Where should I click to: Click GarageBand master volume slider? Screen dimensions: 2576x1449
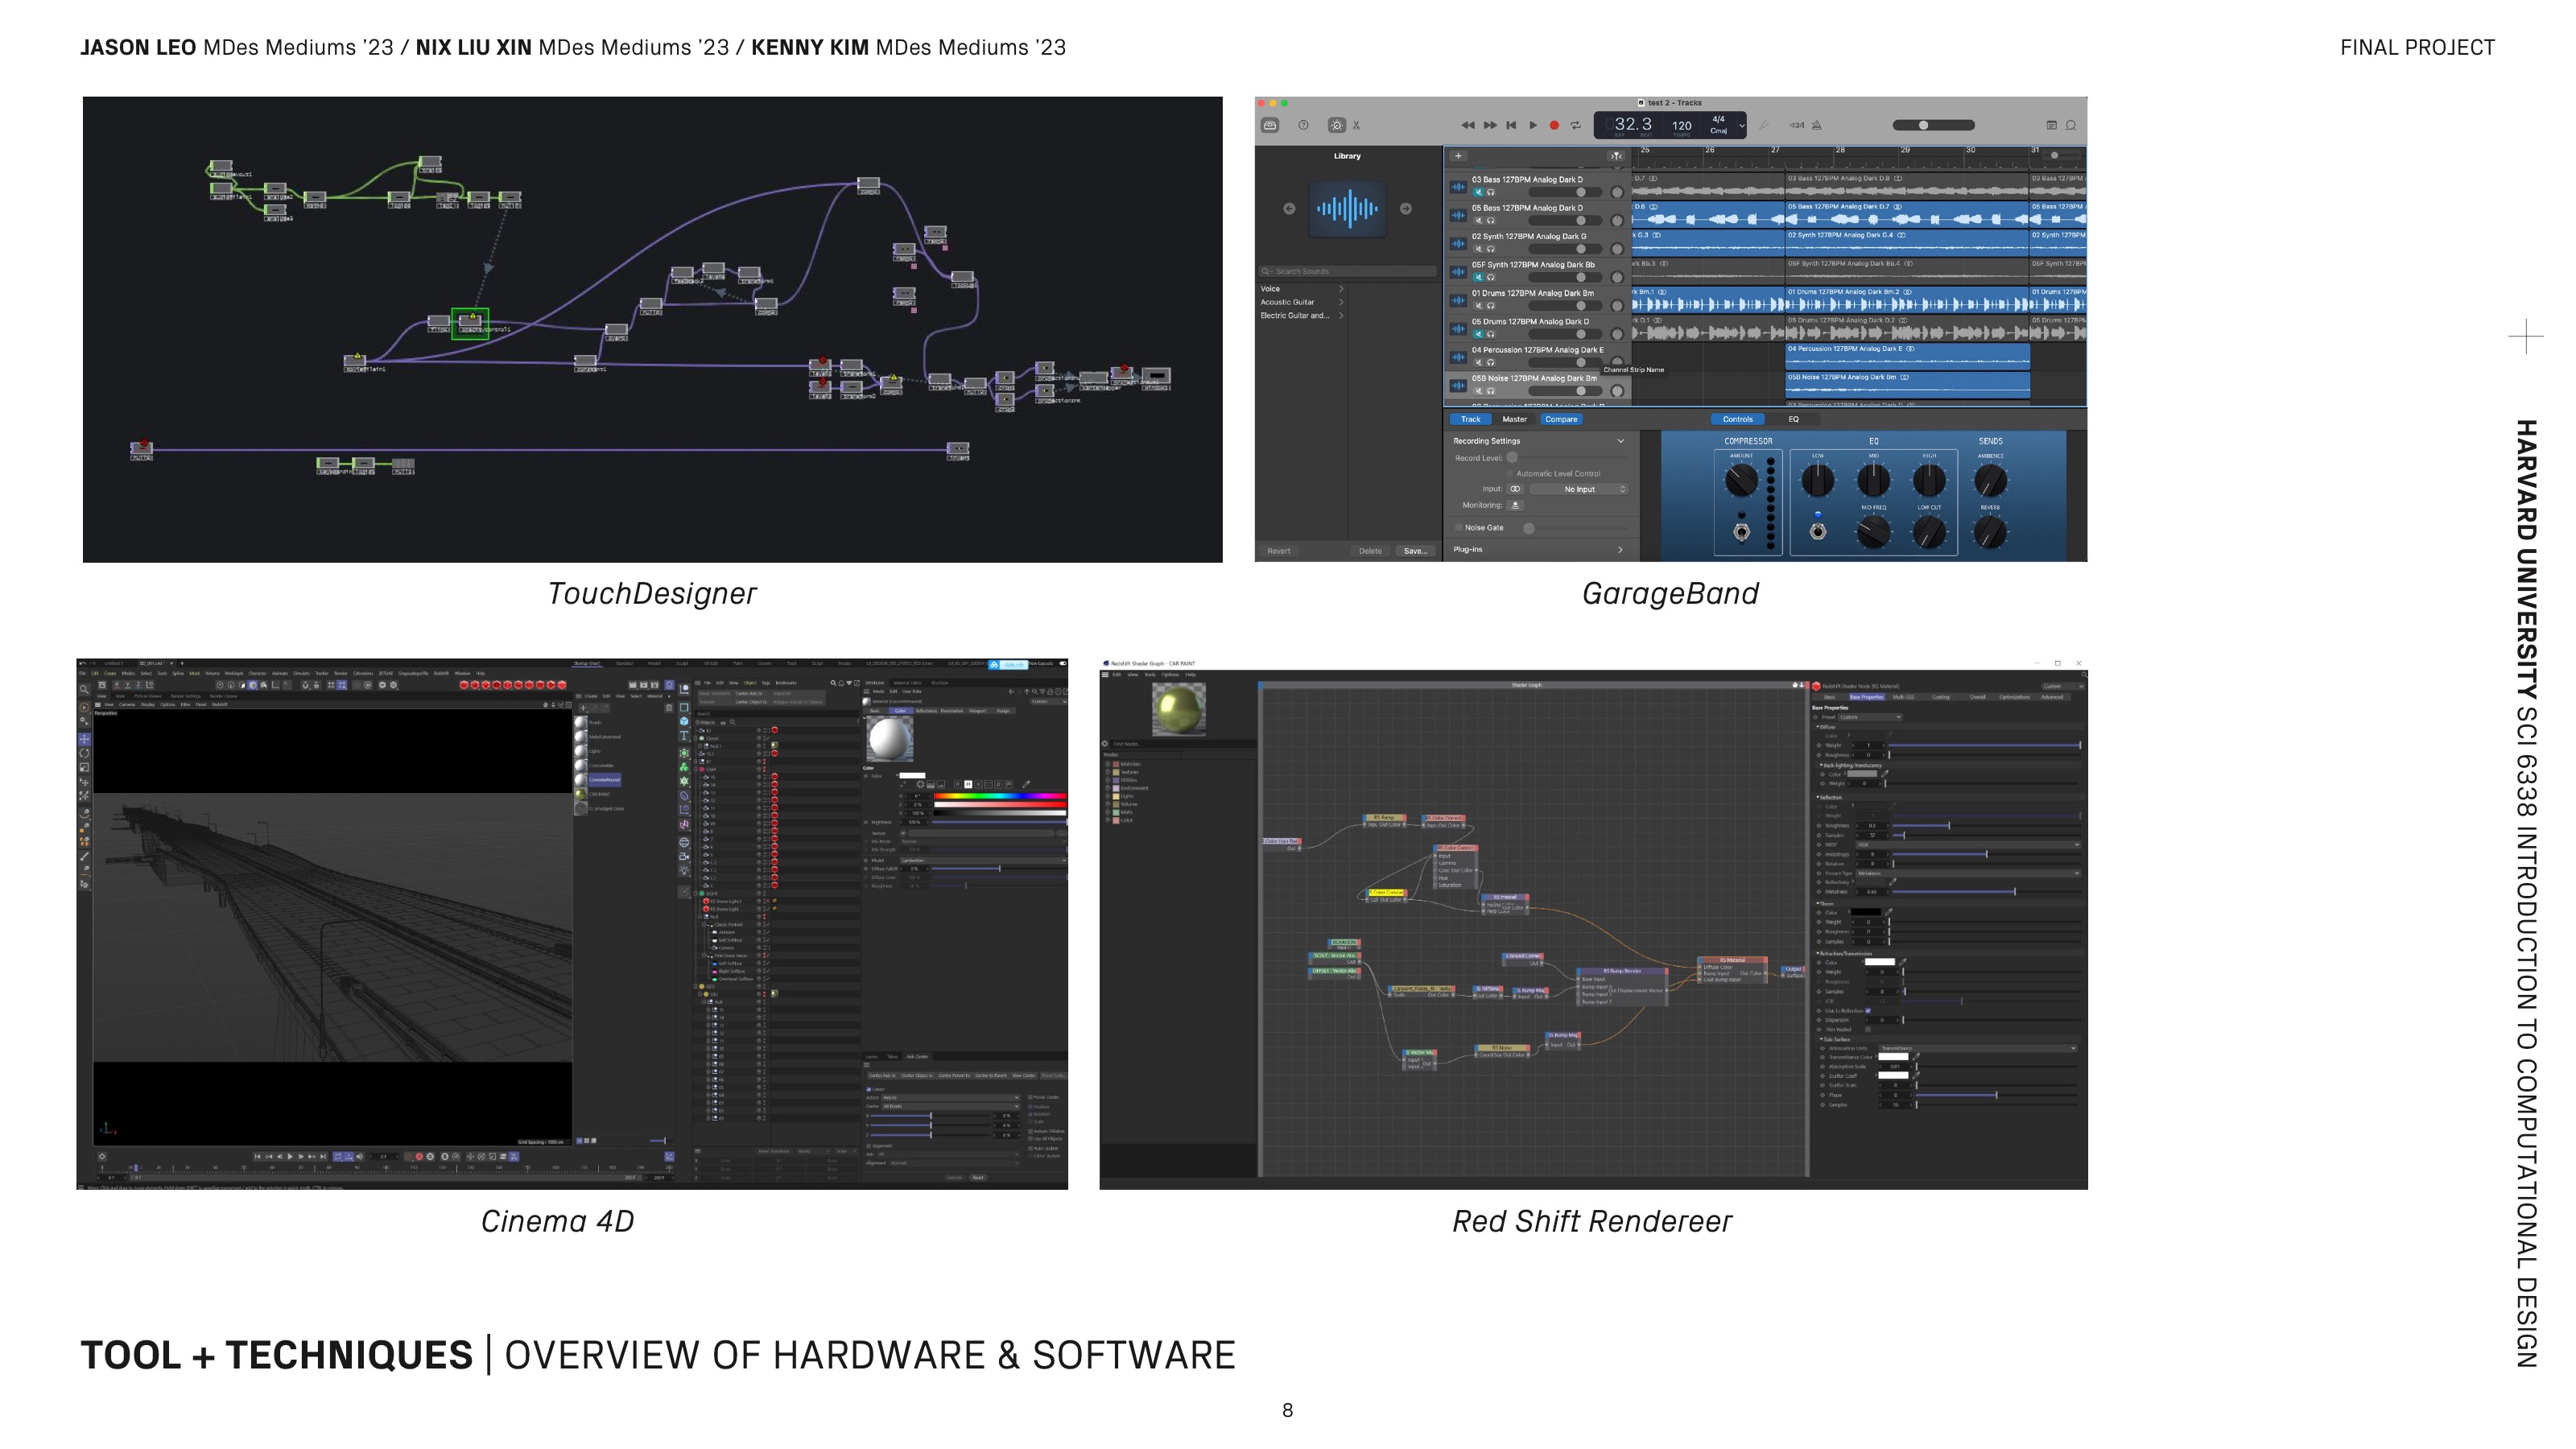click(1933, 125)
